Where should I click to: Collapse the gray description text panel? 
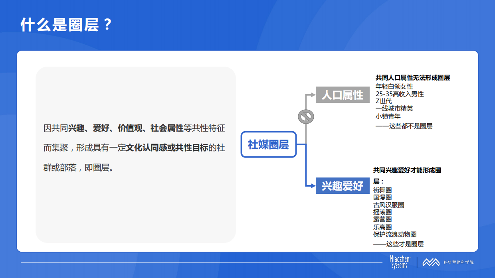[136, 155]
